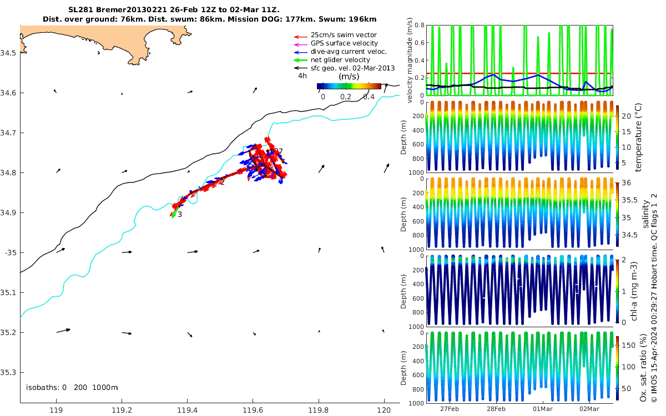Screen dimensions: 666x416
Task: Select 'sfc geo. vel. 02-Mar-2013' legend text
Action: coord(352,68)
